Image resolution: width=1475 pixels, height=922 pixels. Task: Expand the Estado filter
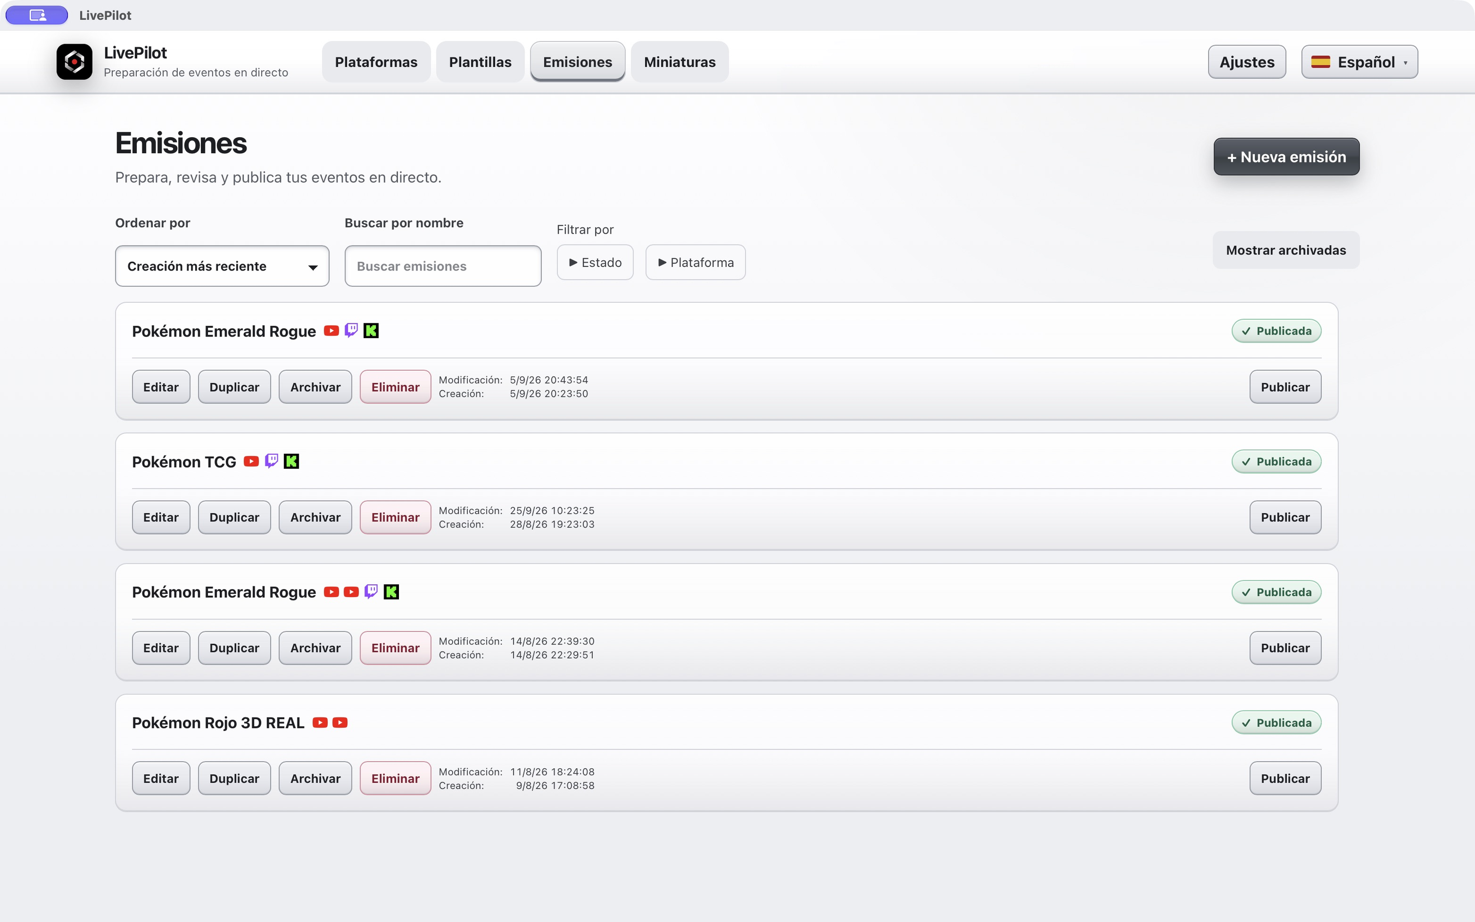[x=595, y=262]
